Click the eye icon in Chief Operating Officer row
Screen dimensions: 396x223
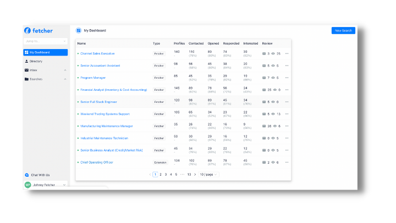coord(273,162)
